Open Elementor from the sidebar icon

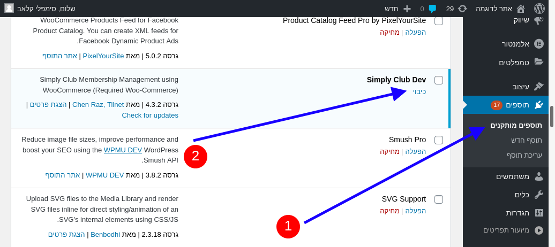(x=539, y=44)
